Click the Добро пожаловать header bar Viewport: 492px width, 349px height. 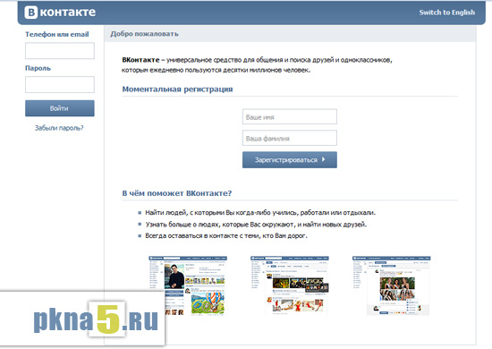coord(290,34)
